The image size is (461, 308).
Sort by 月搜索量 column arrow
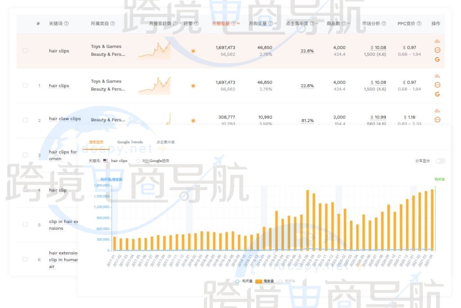[x=238, y=23]
